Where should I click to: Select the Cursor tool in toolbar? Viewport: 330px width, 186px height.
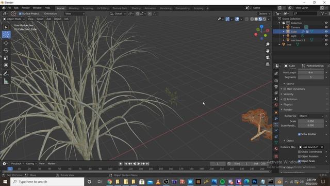pos(6,35)
